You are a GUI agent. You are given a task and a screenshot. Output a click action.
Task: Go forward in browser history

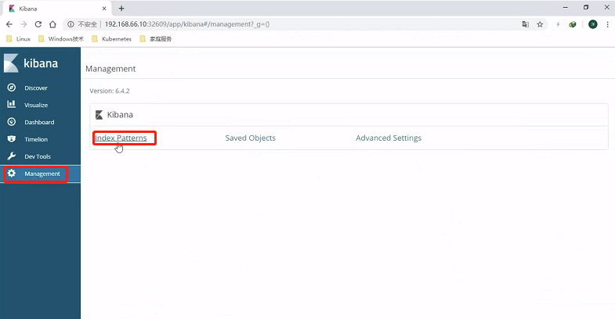[x=24, y=24]
